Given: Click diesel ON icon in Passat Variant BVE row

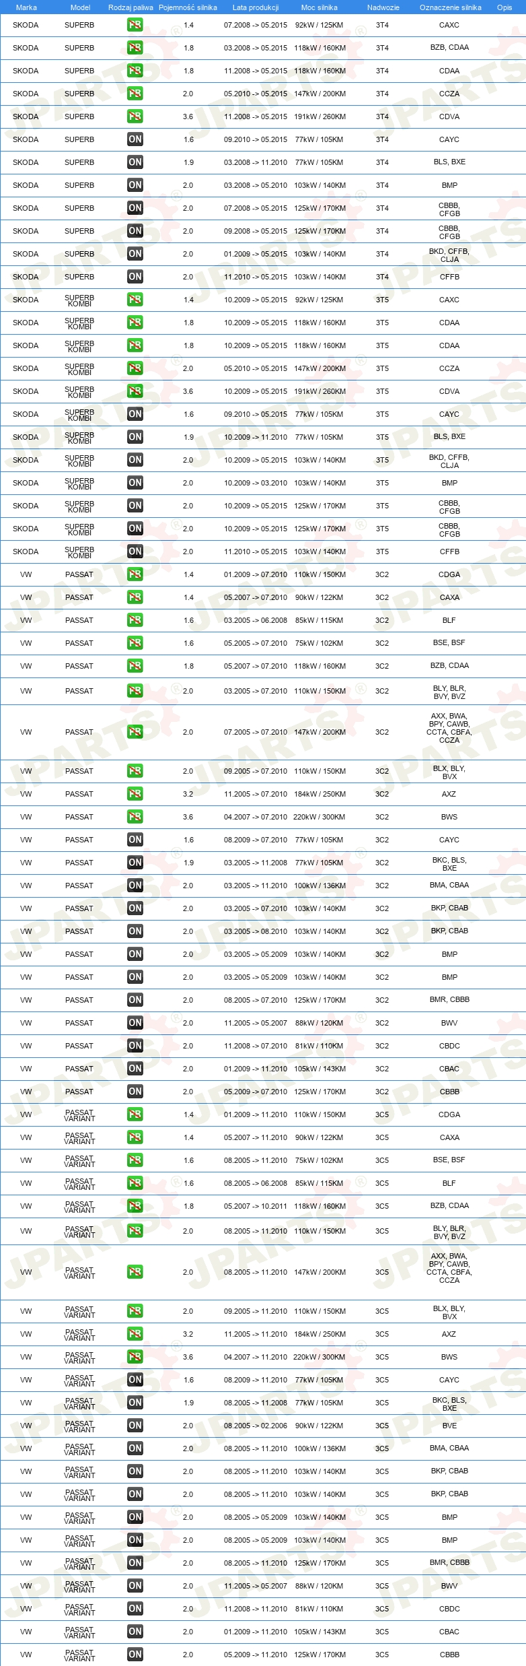Looking at the screenshot, I should pos(135,1426).
